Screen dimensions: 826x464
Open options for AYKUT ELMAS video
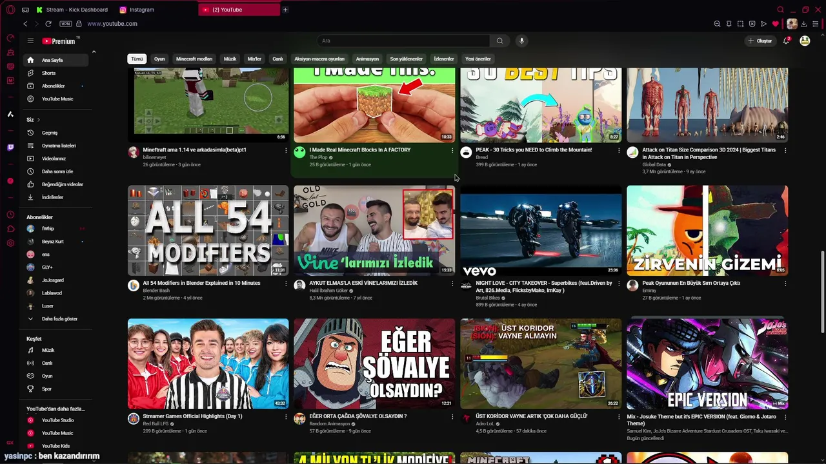[452, 284]
